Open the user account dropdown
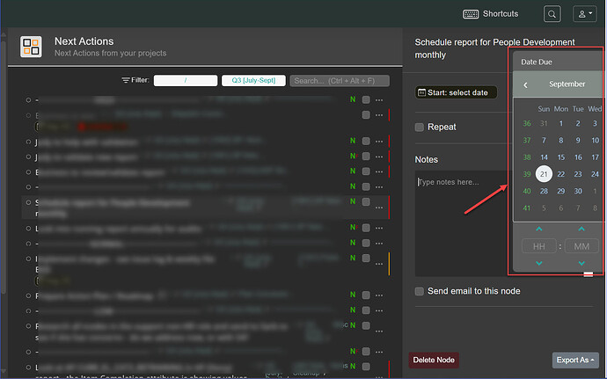 point(584,14)
